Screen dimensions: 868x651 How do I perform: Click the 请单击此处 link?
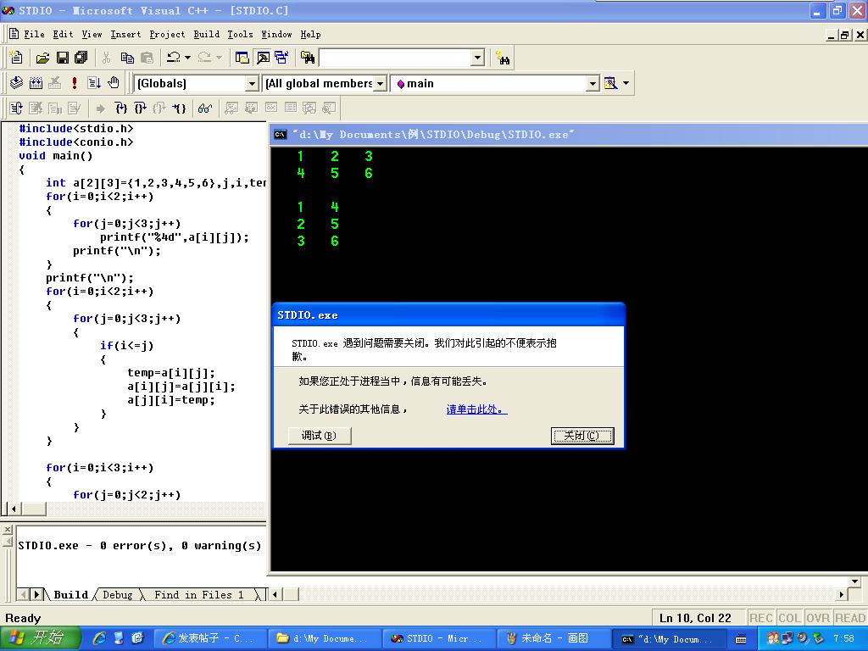pyautogui.click(x=476, y=409)
